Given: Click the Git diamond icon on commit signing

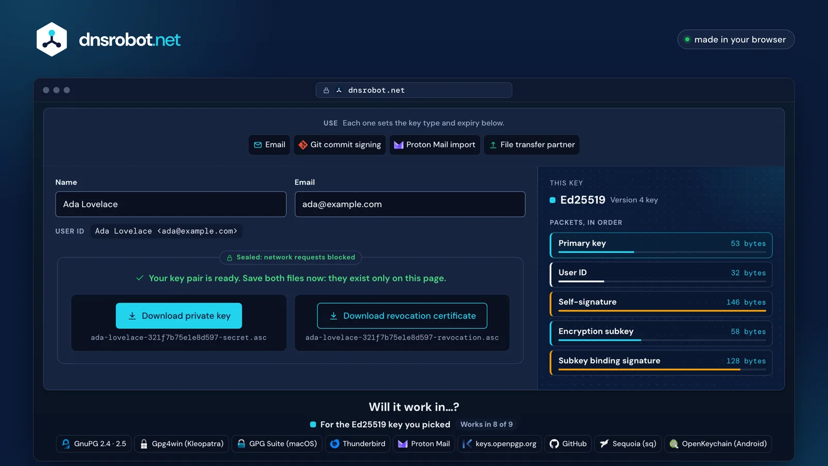Looking at the screenshot, I should (303, 145).
